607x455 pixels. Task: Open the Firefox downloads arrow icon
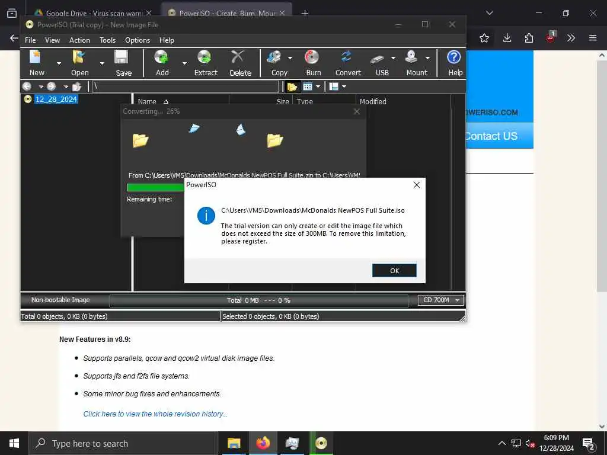coord(507,38)
